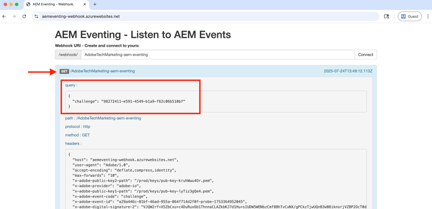
Task: Click the AEM Eventing page heading
Action: [143, 35]
